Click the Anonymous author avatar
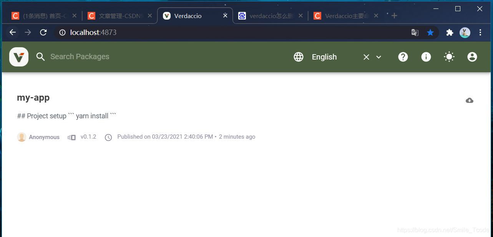The image size is (493, 237). coord(22,137)
